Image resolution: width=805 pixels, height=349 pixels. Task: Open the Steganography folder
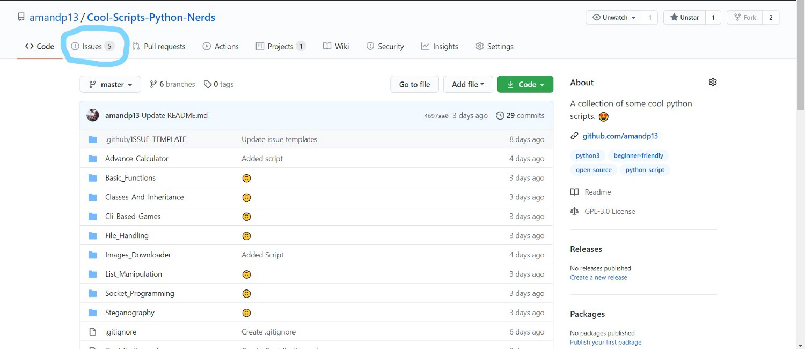tap(130, 313)
